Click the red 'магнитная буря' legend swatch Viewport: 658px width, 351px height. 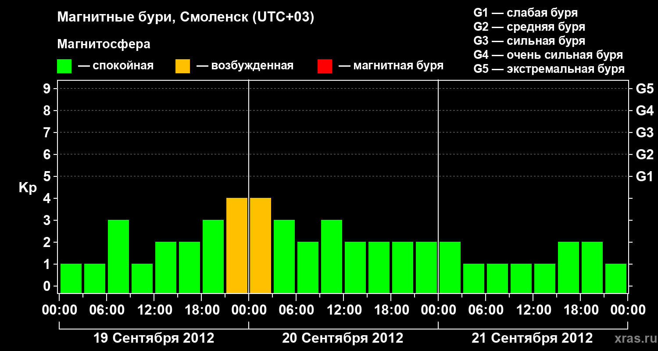(325, 66)
